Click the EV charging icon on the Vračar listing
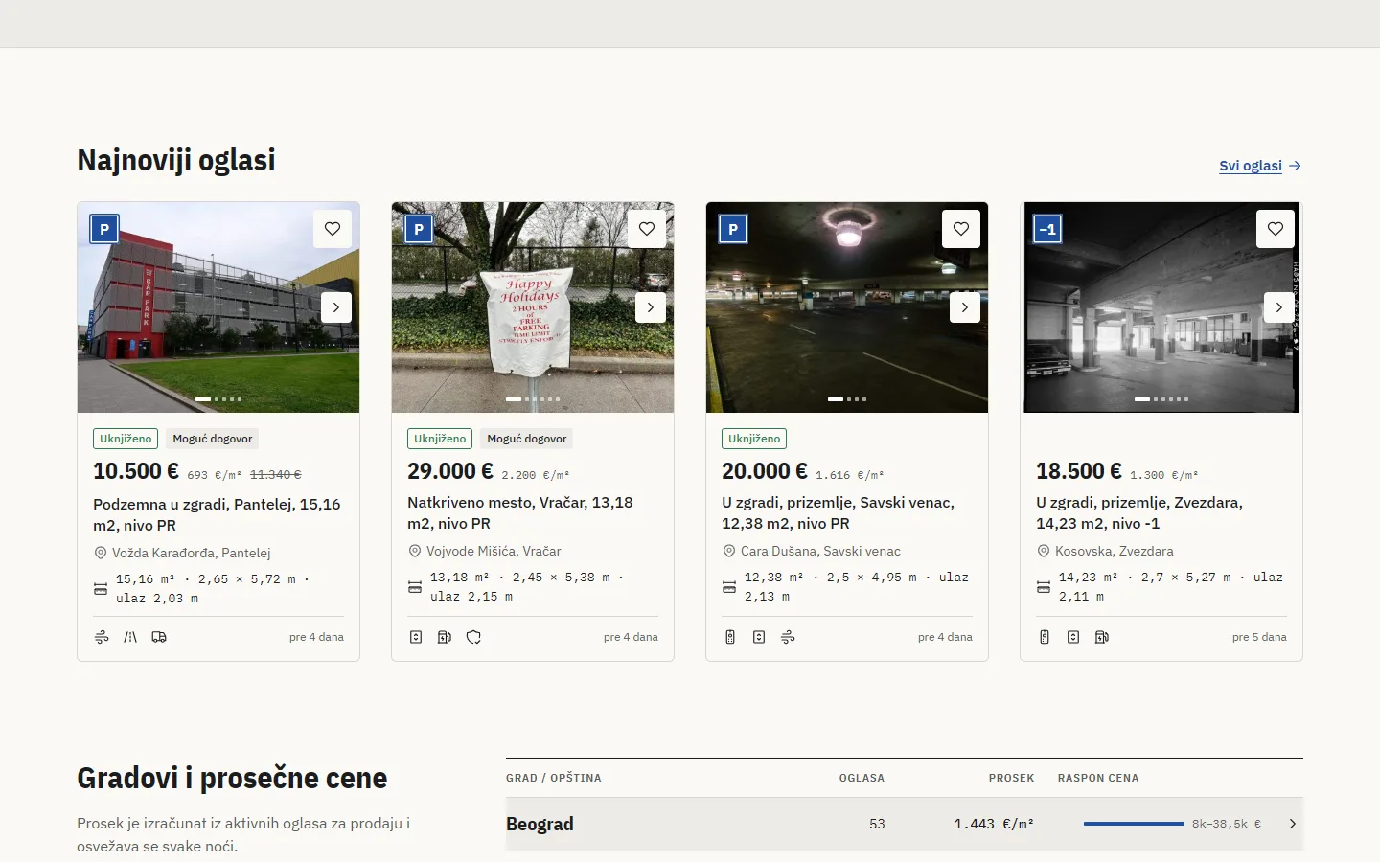 [x=445, y=637]
